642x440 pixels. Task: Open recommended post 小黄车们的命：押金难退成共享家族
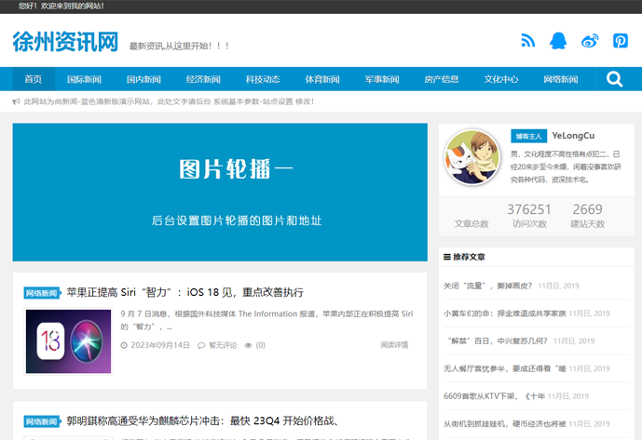pos(504,313)
